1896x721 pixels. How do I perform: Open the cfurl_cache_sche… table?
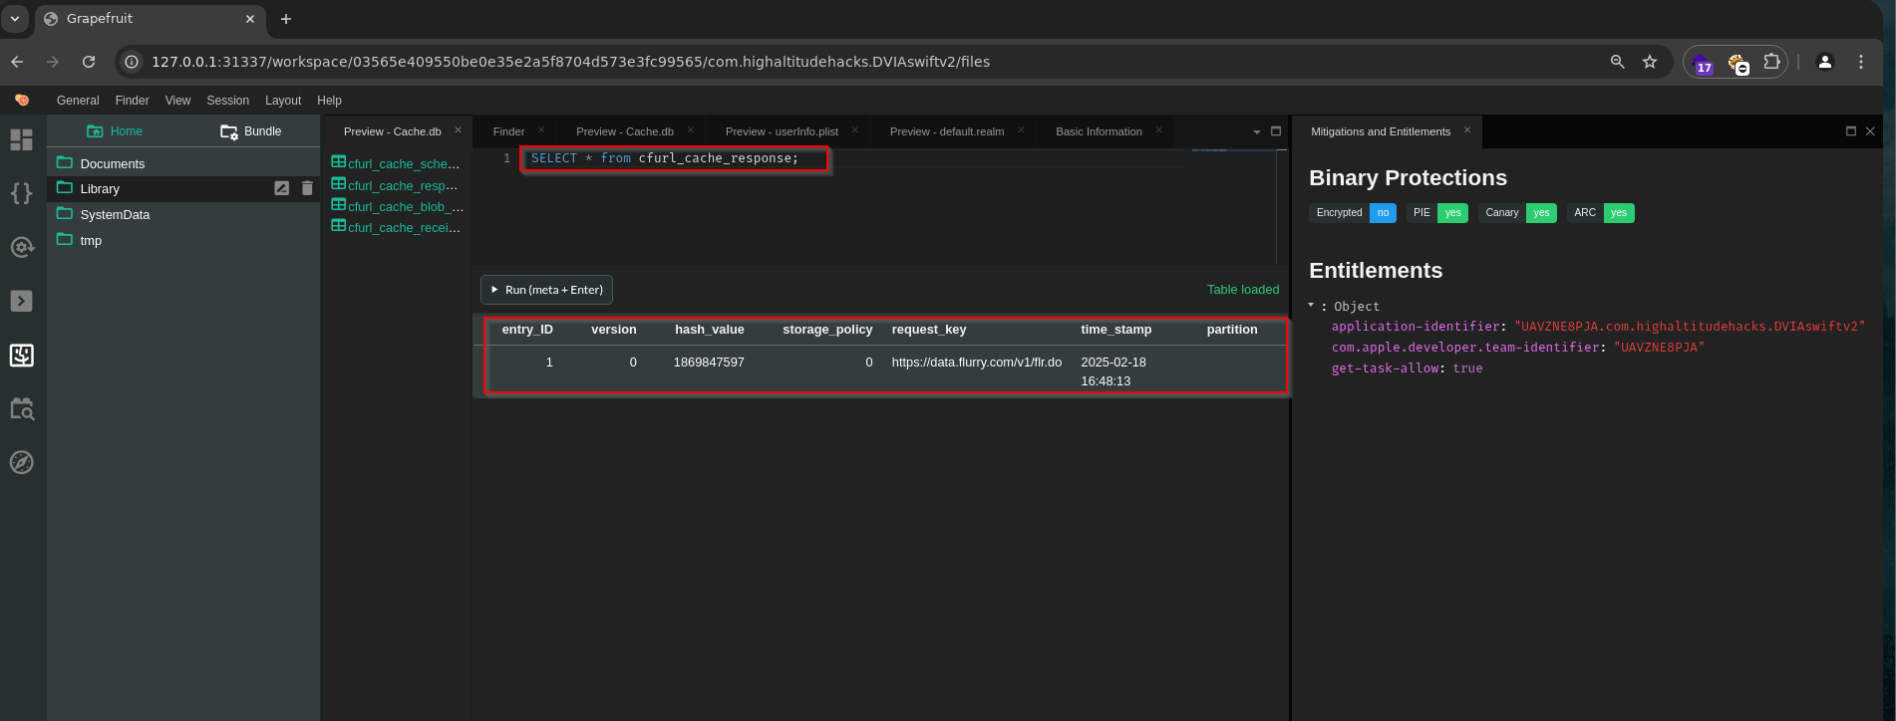click(396, 163)
